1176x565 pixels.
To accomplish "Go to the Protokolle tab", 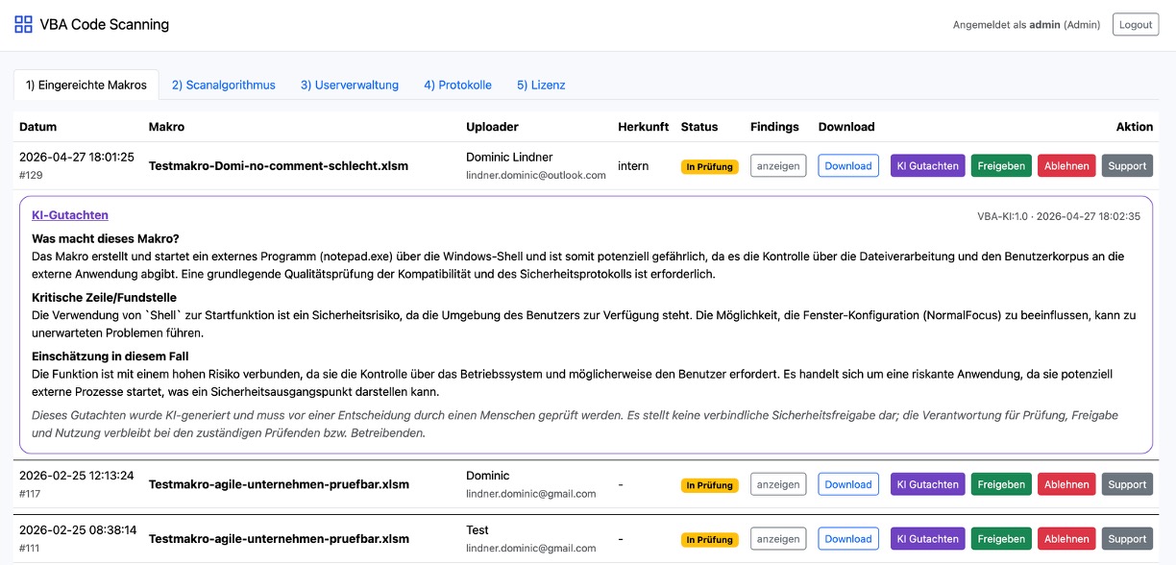I will 457,85.
